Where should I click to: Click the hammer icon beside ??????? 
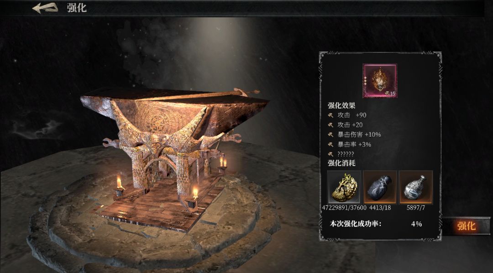tap(330, 154)
